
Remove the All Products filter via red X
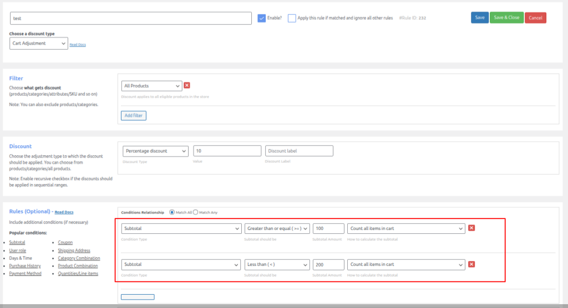[187, 85]
